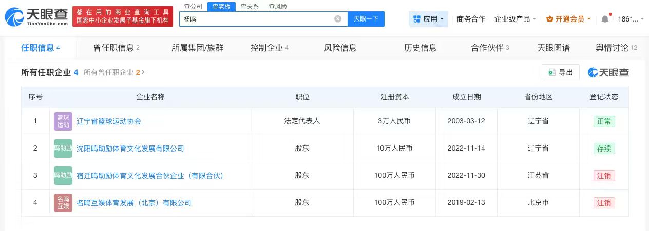
Task: Click the 名鸣互娱 company logo icon
Action: (63, 203)
